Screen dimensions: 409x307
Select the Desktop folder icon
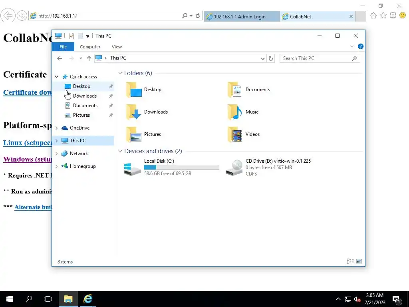(x=133, y=90)
